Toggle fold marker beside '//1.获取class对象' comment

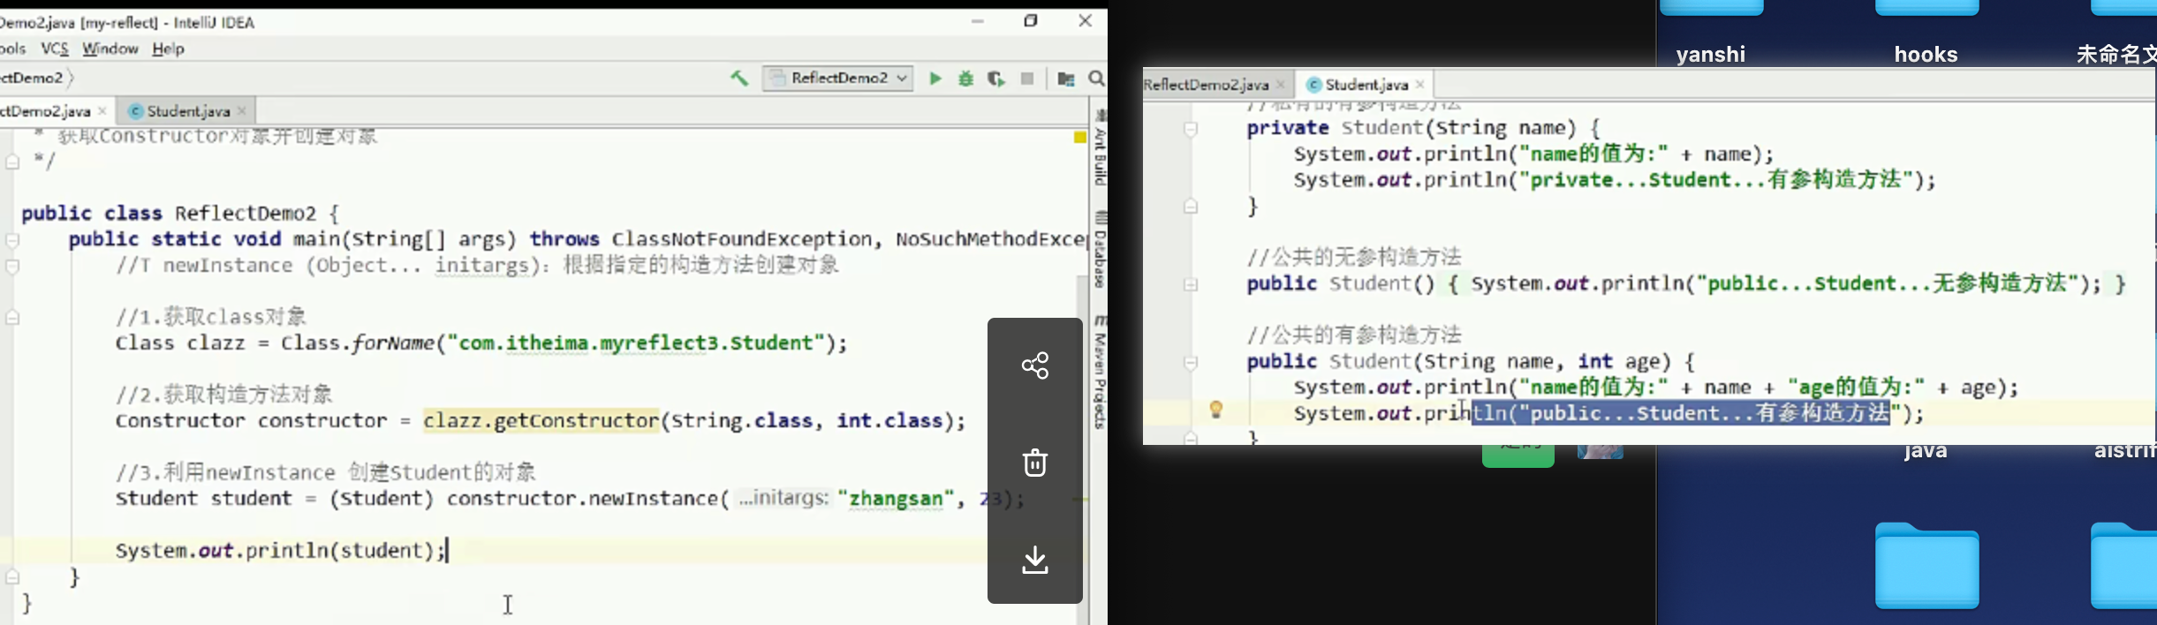tap(12, 317)
